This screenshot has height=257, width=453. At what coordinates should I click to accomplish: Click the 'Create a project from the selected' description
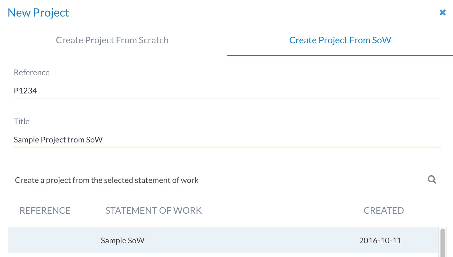[107, 180]
